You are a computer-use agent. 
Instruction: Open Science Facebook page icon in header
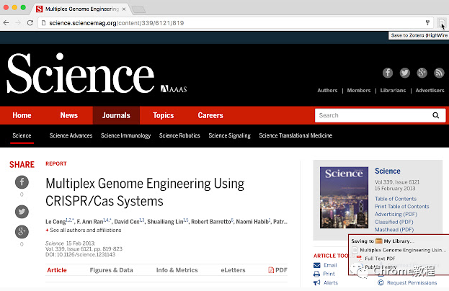pos(388,73)
